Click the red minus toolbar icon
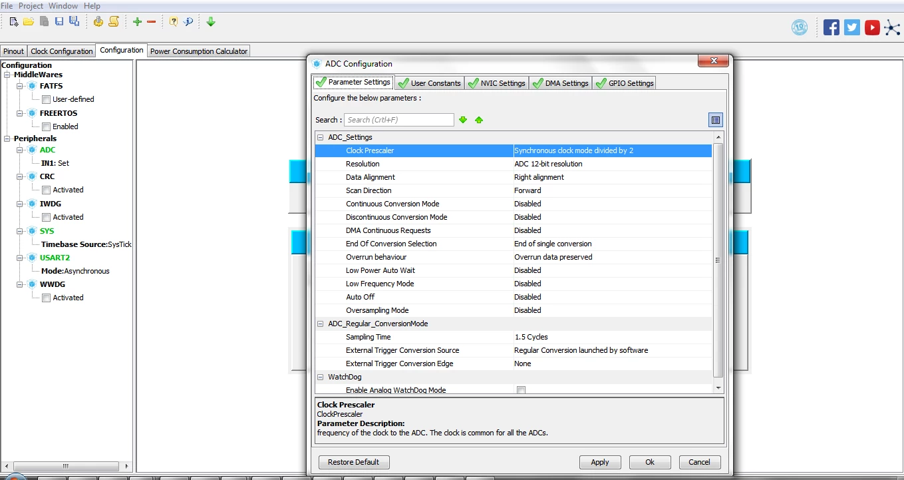Screen dimensions: 904x480 click(151, 21)
